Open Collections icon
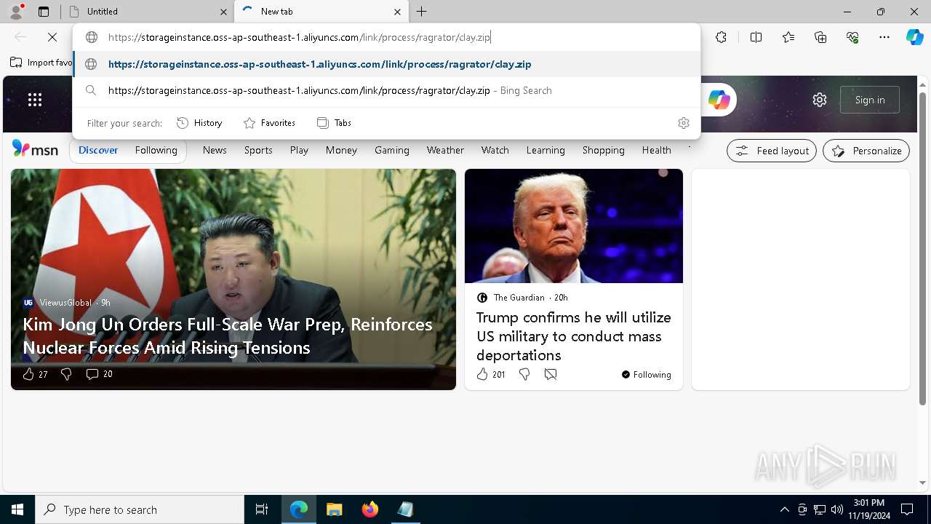Viewport: 931px width, 524px height. point(820,37)
